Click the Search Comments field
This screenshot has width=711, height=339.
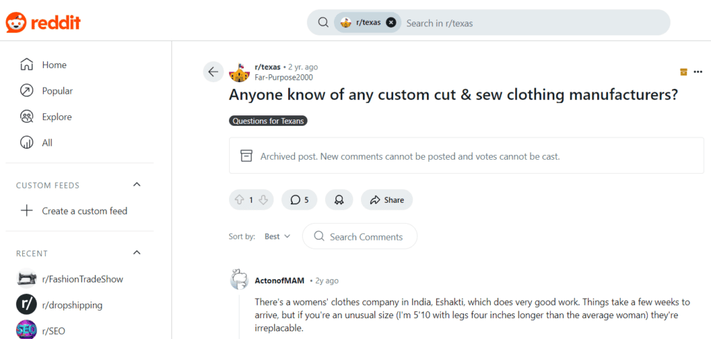360,236
